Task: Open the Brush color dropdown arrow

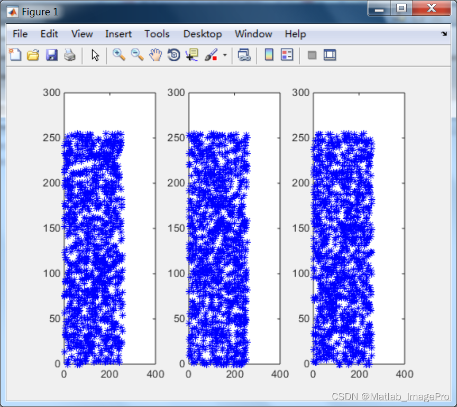Action: click(225, 55)
